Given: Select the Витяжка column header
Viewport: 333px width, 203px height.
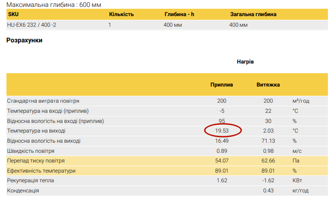Looking at the screenshot, I should click(268, 85).
